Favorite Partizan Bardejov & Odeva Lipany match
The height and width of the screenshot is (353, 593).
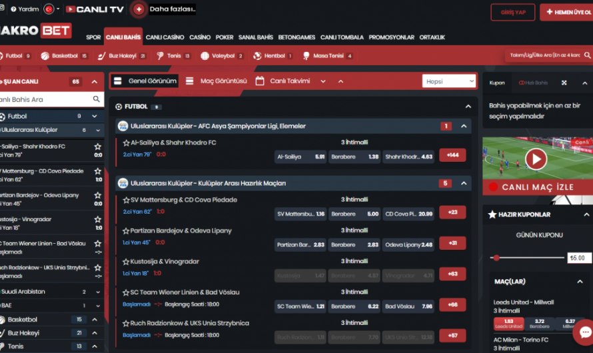click(126, 231)
